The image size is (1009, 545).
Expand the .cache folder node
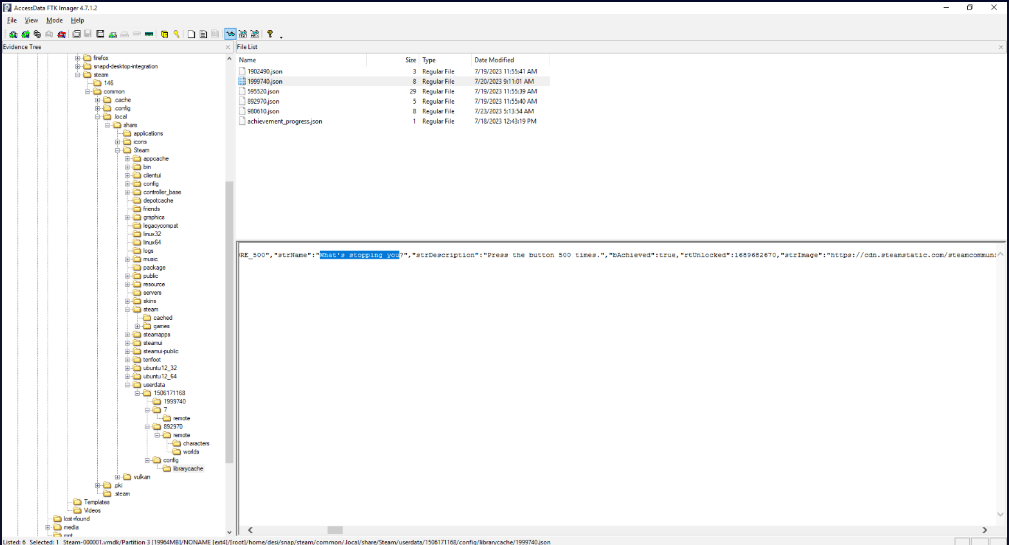click(98, 100)
